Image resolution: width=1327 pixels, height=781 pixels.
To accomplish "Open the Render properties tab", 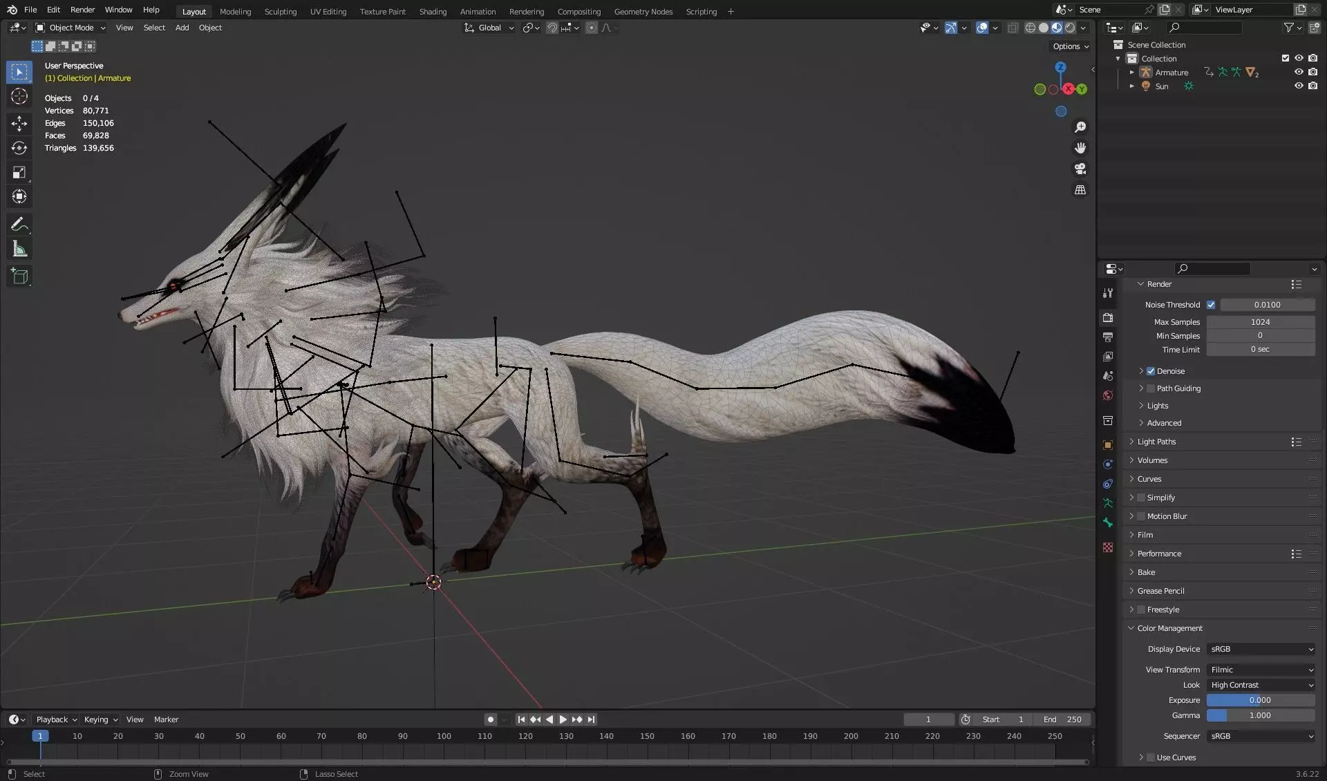I will coord(1108,318).
